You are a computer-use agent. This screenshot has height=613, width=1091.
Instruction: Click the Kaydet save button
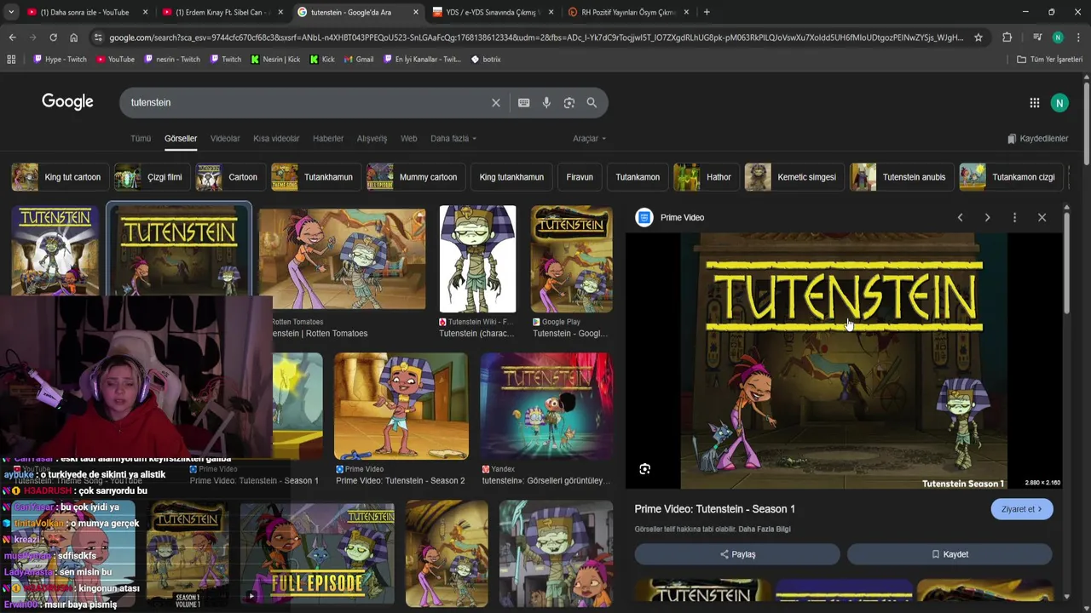click(950, 554)
